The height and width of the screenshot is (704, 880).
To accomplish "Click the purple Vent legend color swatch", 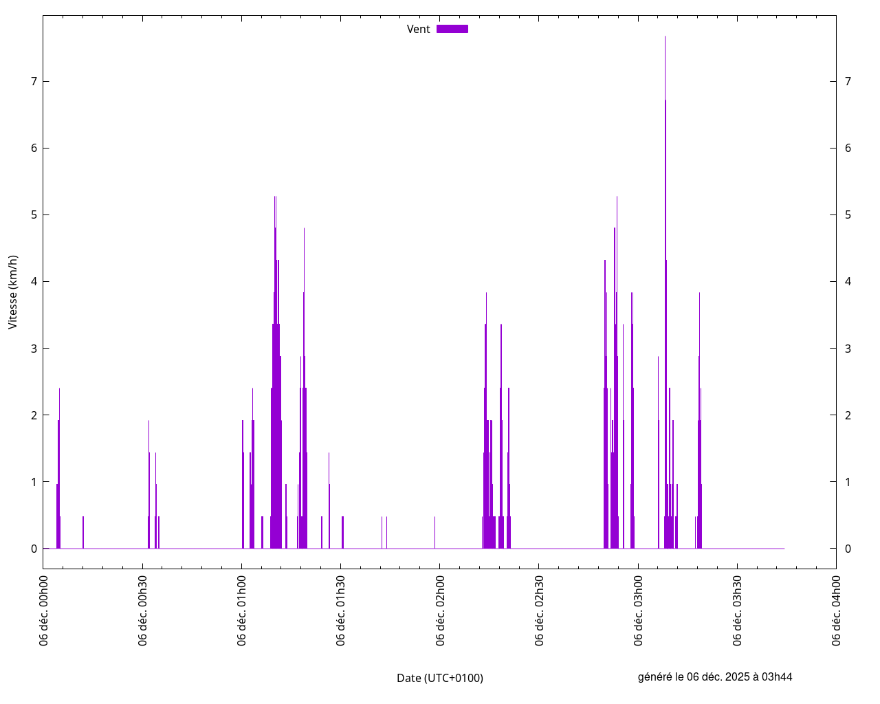I will coord(452,29).
